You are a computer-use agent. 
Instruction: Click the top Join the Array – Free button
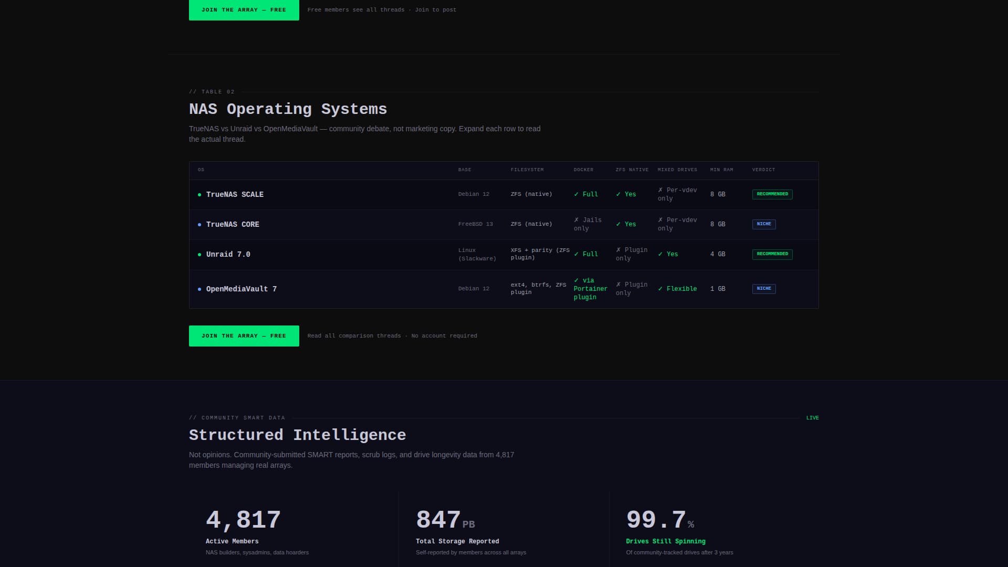click(x=244, y=10)
